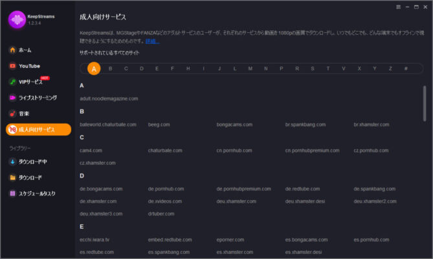Jump to letter V sites
This screenshot has height=259, width=433.
click(x=344, y=69)
